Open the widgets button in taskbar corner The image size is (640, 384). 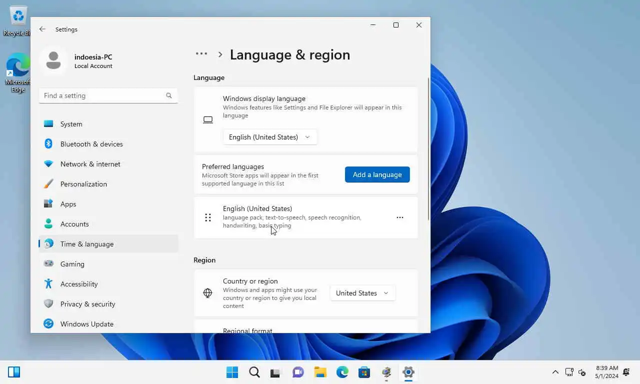(x=14, y=372)
